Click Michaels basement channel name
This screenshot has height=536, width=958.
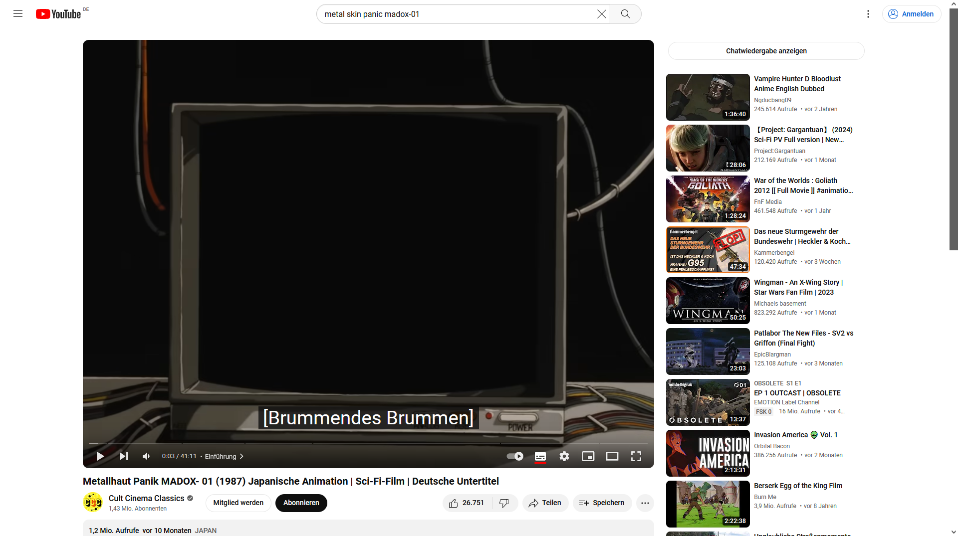(780, 304)
